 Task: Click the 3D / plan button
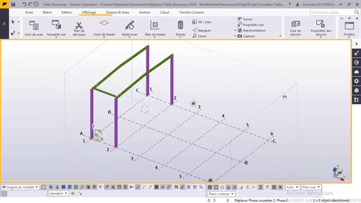click(202, 22)
